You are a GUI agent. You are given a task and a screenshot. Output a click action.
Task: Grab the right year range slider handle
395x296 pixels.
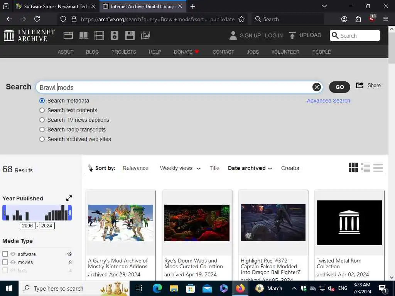[x=70, y=213]
